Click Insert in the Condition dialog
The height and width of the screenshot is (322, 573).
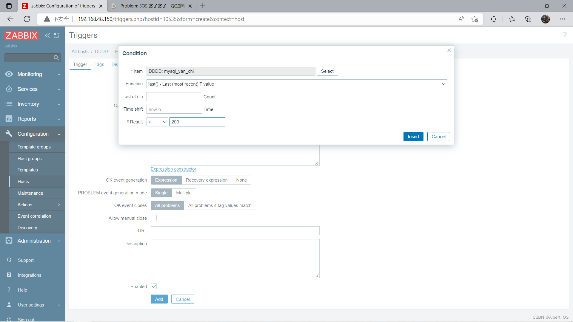(x=413, y=137)
